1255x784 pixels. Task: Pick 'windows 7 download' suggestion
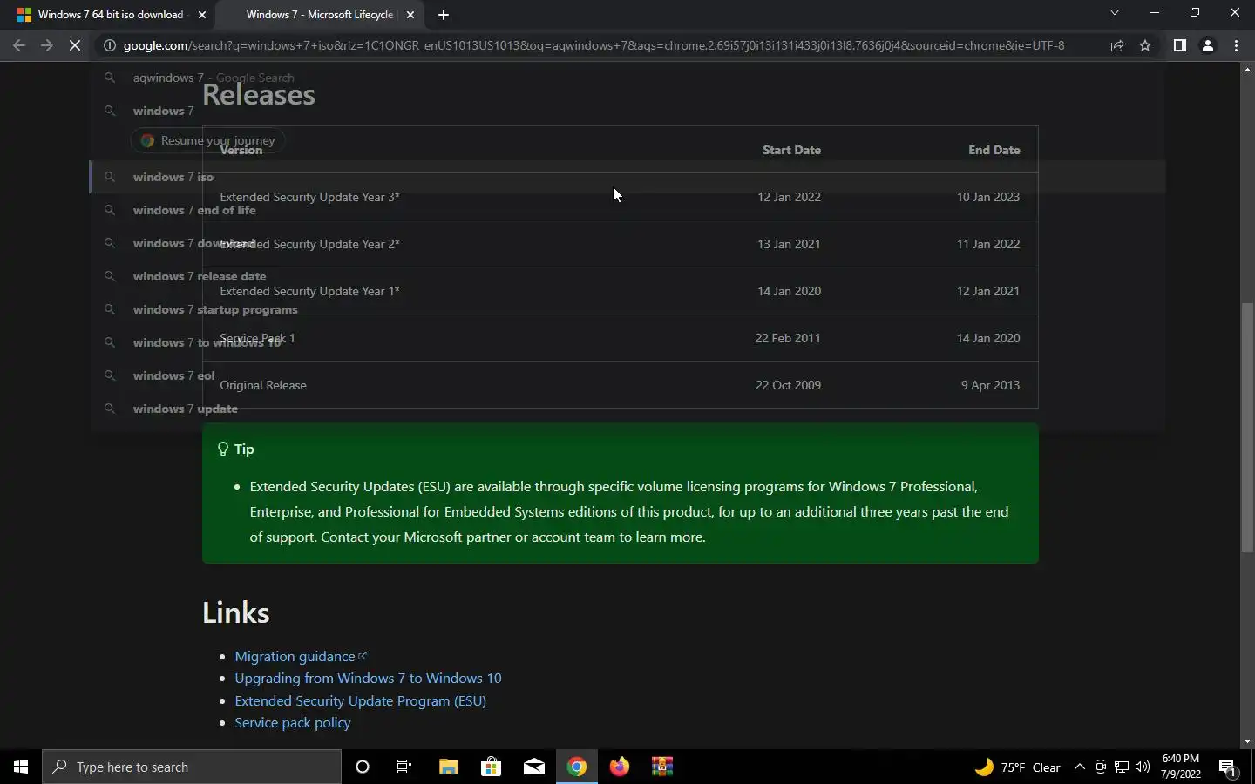(627, 243)
